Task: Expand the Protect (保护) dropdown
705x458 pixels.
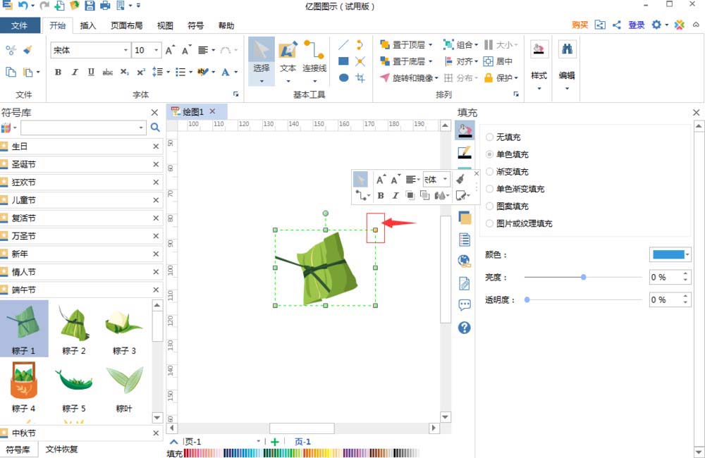Action: (516, 78)
